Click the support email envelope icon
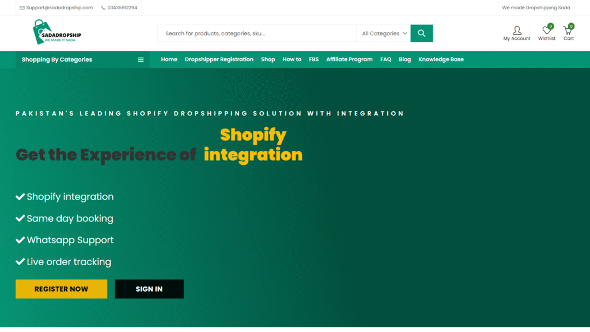Viewport: 590px width, 332px height. 22,8
